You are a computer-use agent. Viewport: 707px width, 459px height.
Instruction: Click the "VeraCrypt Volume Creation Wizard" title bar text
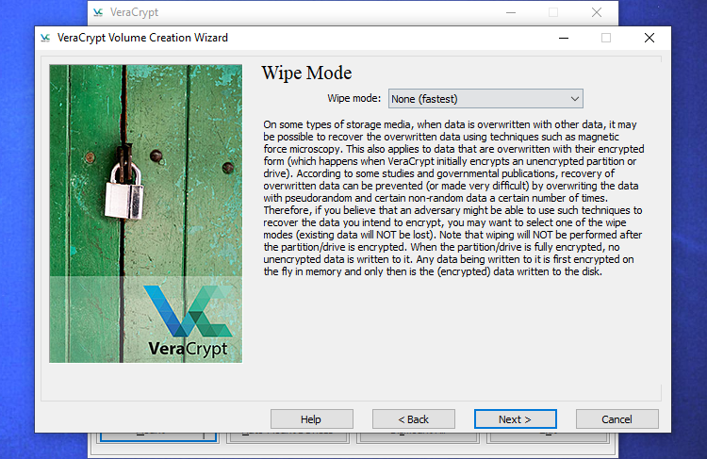[x=142, y=38]
